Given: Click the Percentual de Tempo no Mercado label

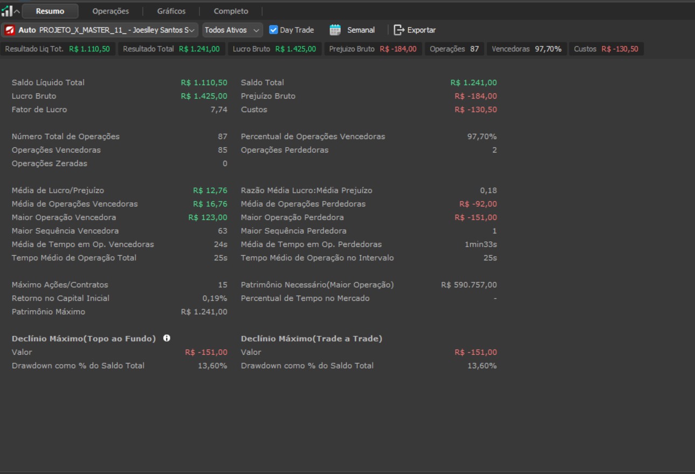Looking at the screenshot, I should 305,298.
